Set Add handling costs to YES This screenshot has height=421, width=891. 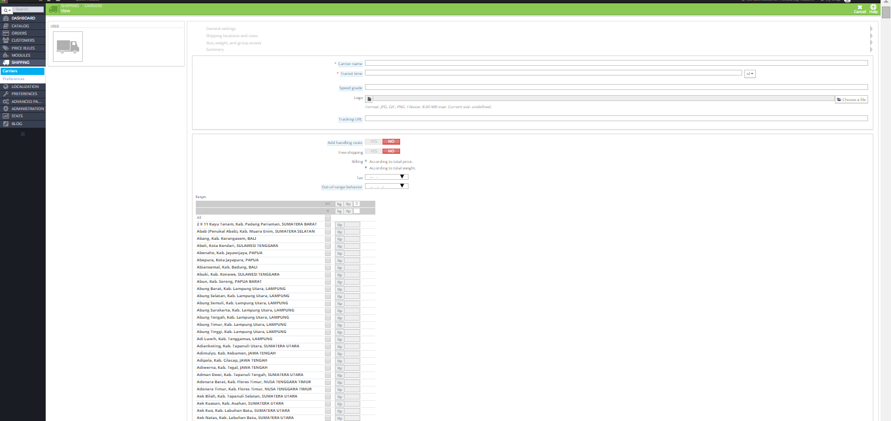373,141
